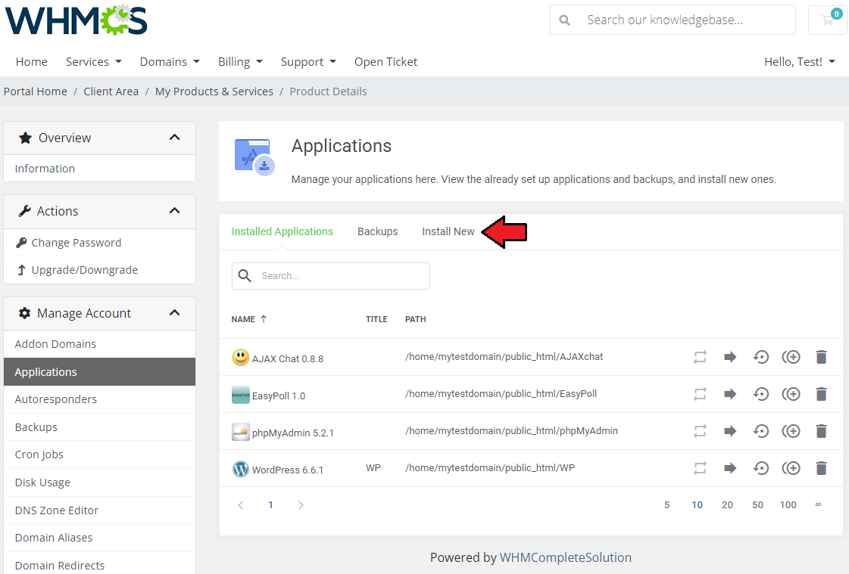Open My Products & Services breadcrumb
The height and width of the screenshot is (574, 849).
click(x=214, y=92)
